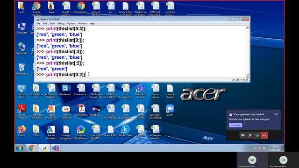Open the Sana folder on desktop
Screen dimensions: 299x168
(x=51, y=7)
